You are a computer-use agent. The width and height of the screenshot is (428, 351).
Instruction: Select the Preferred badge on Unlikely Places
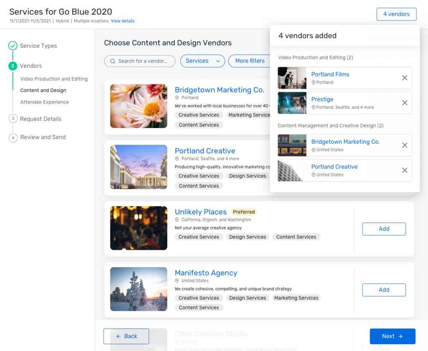coord(244,212)
